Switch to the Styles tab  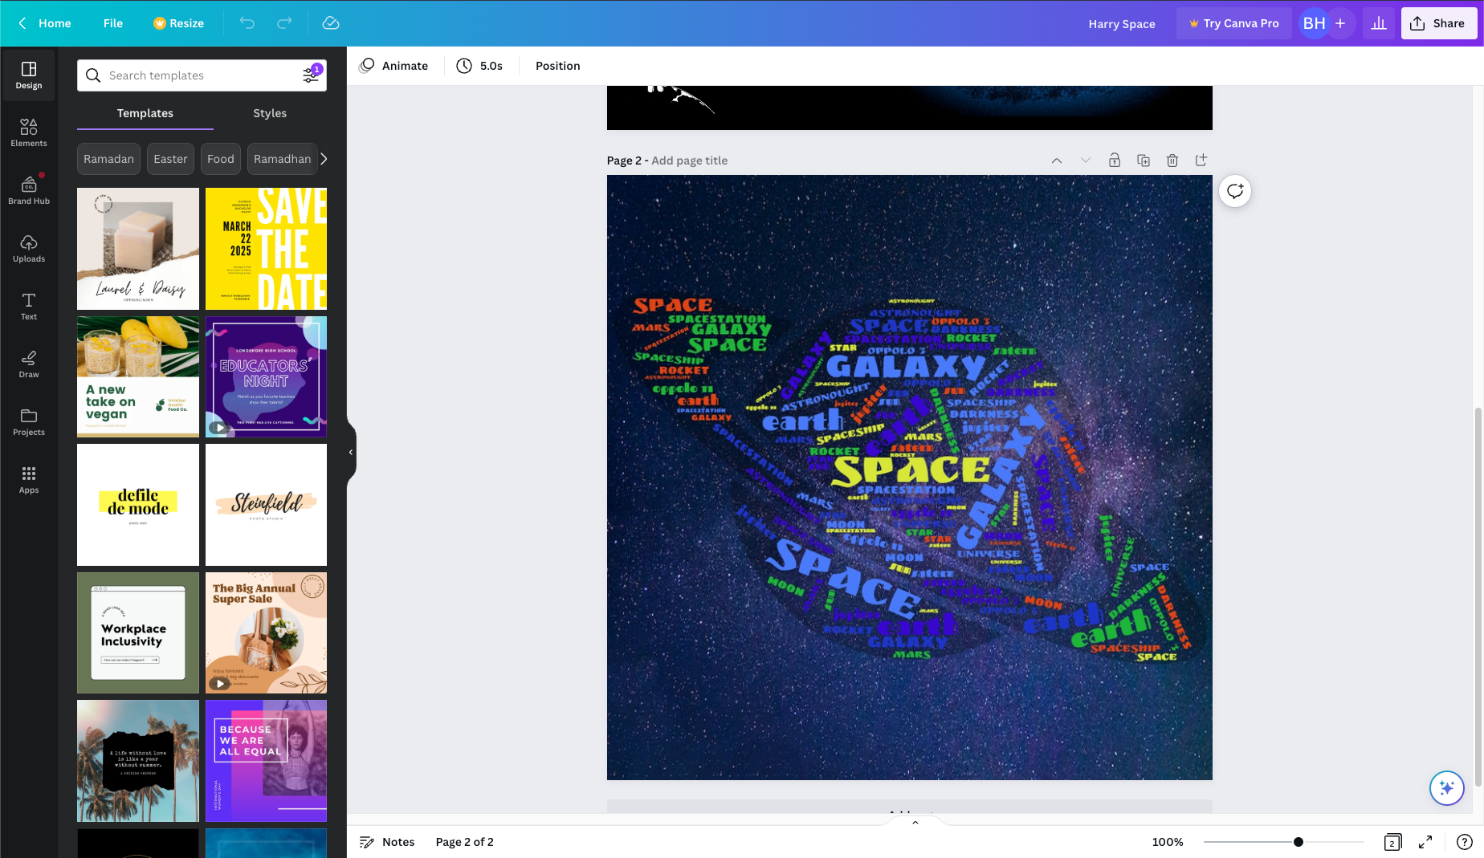[x=270, y=113]
